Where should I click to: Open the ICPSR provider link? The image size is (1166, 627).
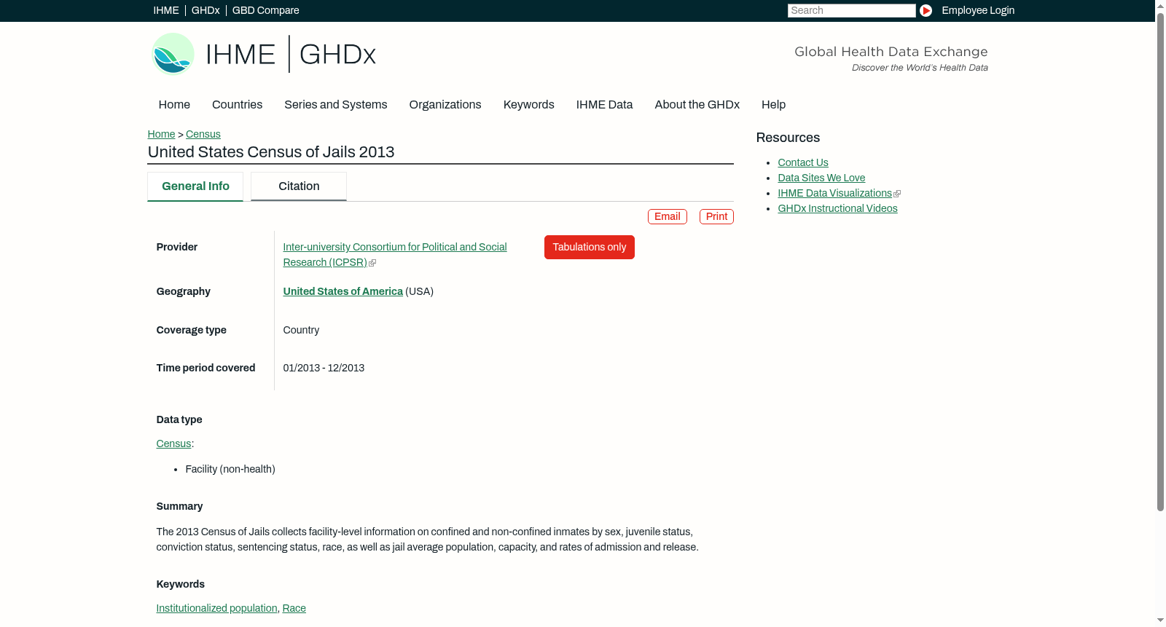(395, 255)
